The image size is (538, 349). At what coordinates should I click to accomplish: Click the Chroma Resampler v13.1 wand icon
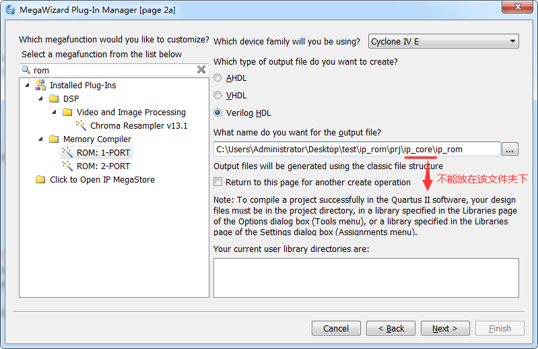[81, 126]
